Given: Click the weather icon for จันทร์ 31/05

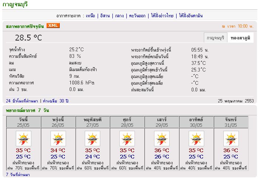Looking at the screenshot, I should click(231, 139).
